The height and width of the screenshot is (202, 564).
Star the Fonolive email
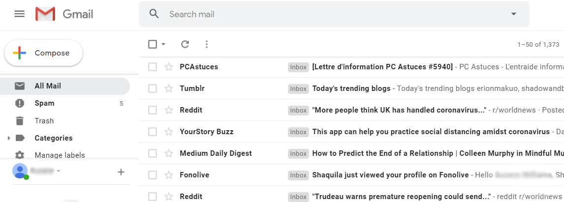[x=169, y=175]
